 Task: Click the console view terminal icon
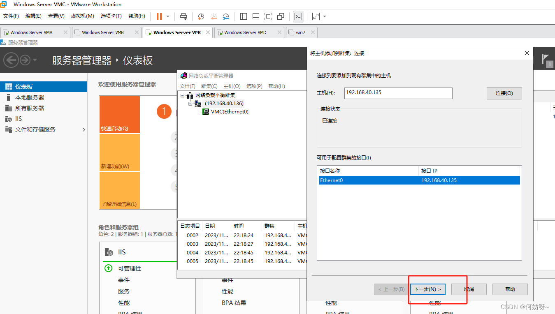click(x=298, y=16)
